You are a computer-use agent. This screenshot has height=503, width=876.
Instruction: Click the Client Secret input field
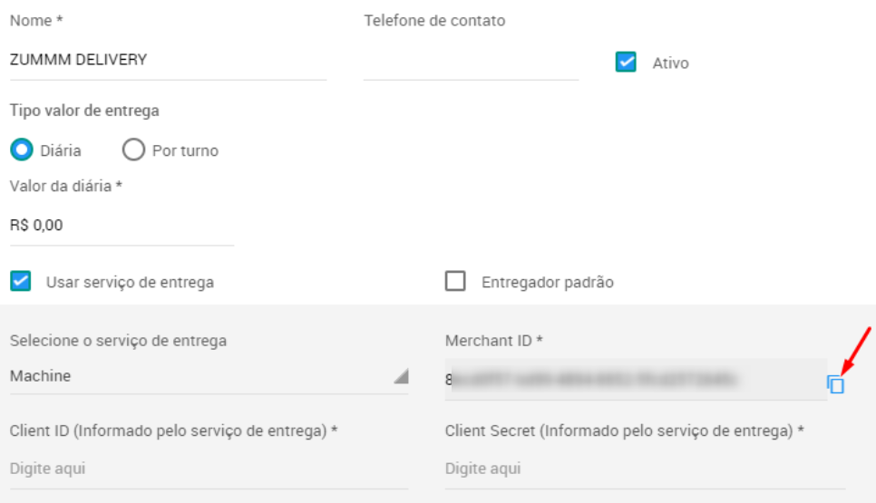[x=646, y=469]
